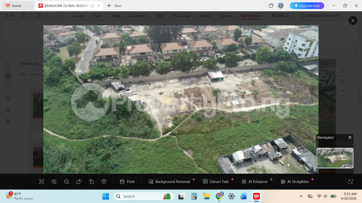Use Extract Text feature
The image size is (362, 203).
[x=216, y=182]
